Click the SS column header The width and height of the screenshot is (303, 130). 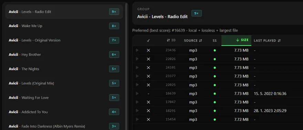click(x=215, y=41)
